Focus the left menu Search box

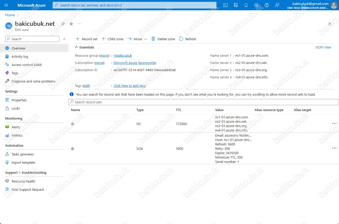point(32,39)
